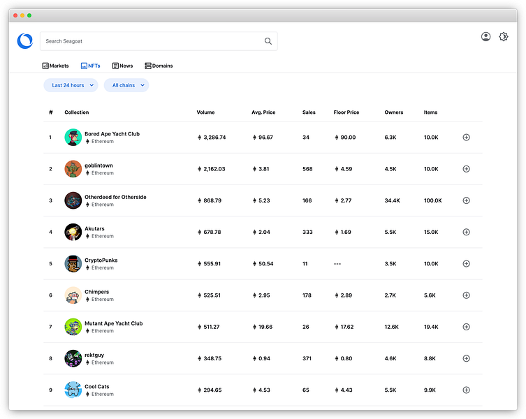
Task: Open the rektguy collection name
Action: [94, 355]
